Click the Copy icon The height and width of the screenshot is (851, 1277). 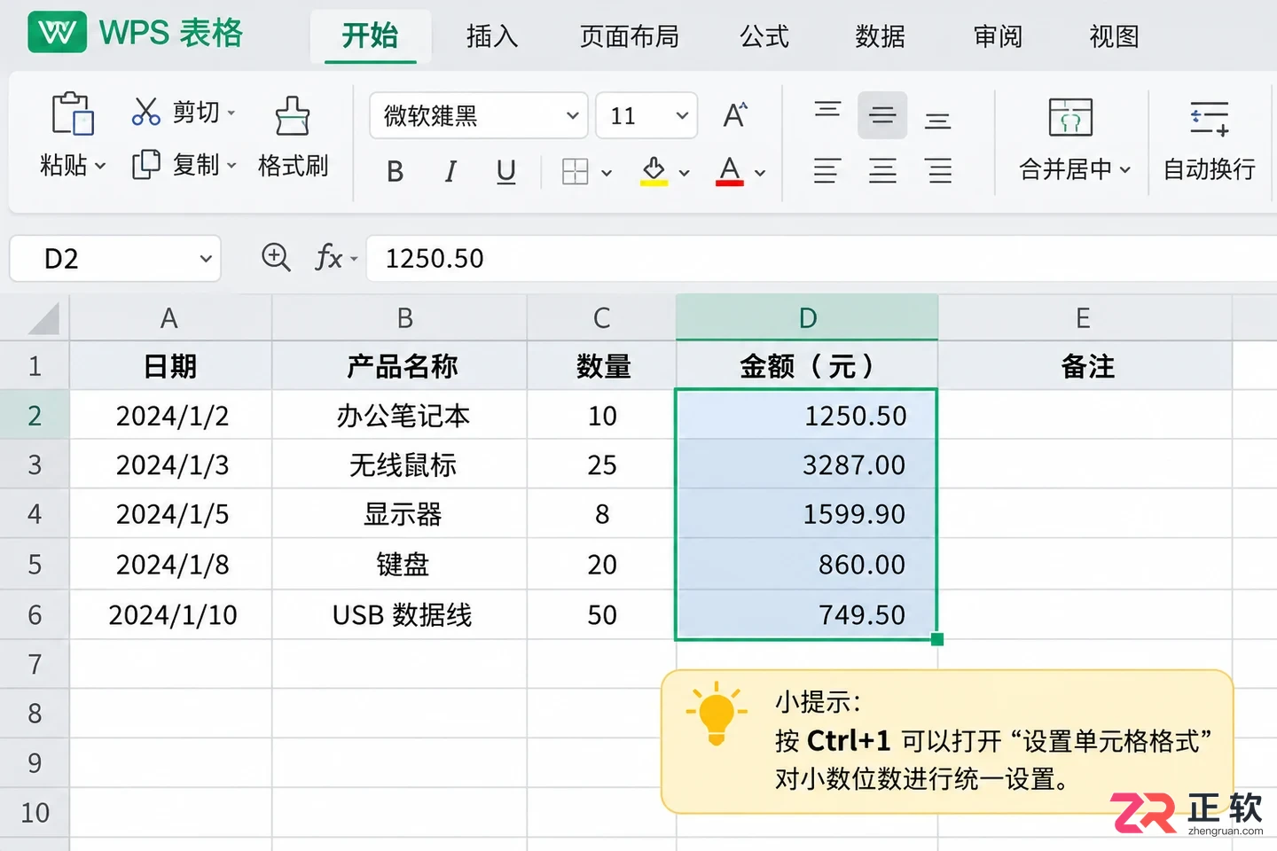[146, 165]
